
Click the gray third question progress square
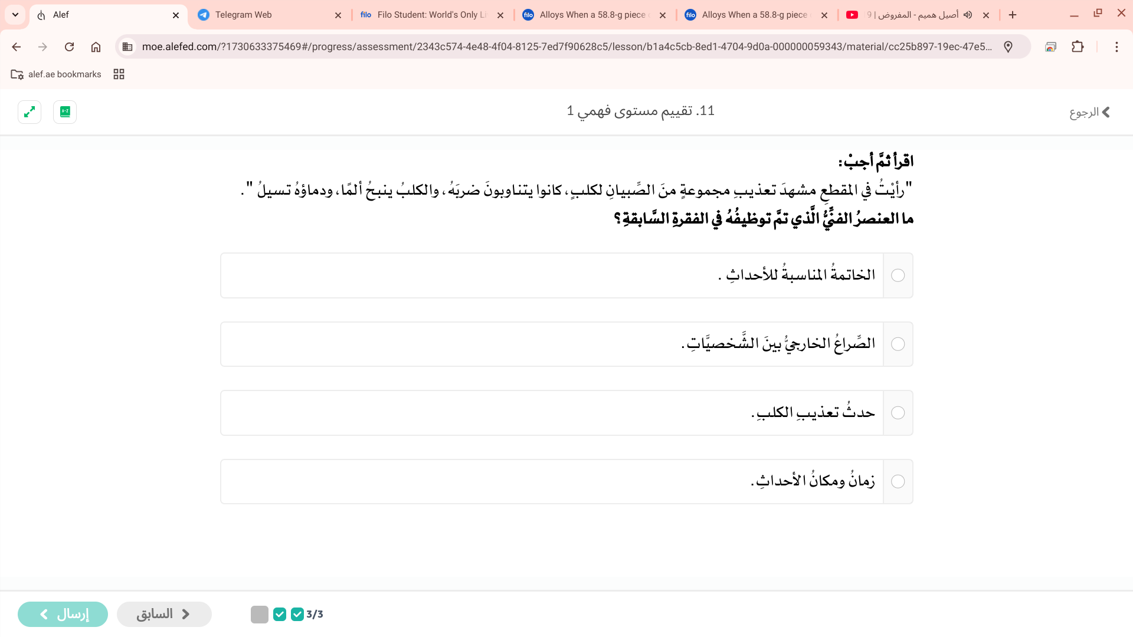pyautogui.click(x=260, y=615)
